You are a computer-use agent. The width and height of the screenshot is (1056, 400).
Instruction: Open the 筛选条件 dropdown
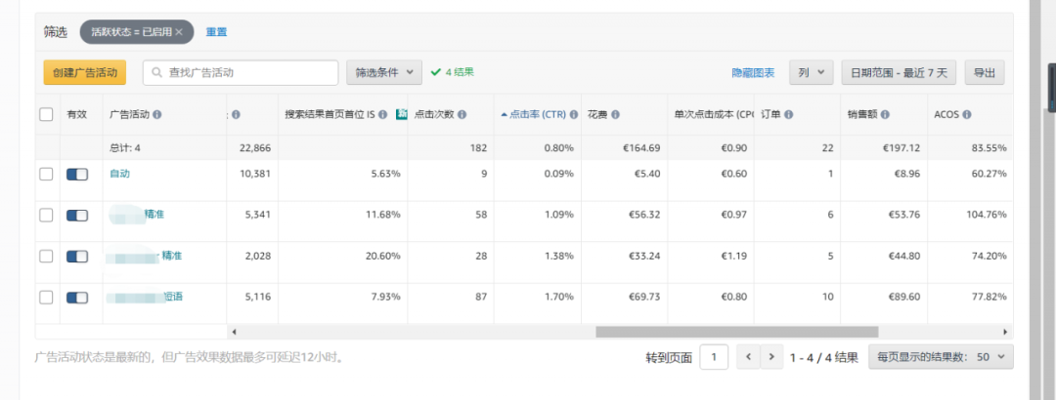tap(384, 72)
